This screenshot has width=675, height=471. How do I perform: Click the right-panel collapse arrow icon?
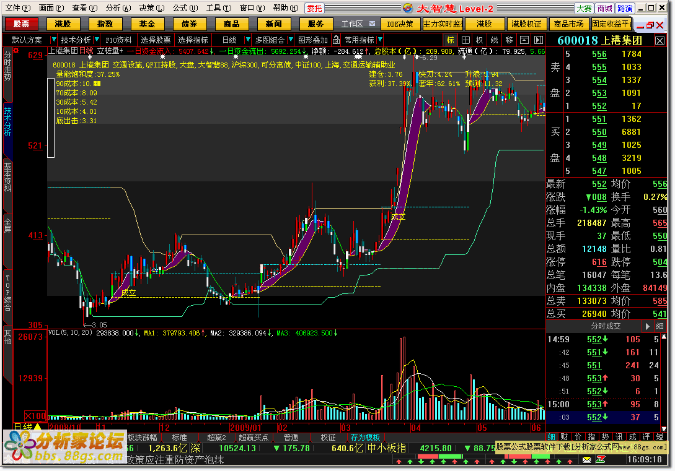point(539,40)
